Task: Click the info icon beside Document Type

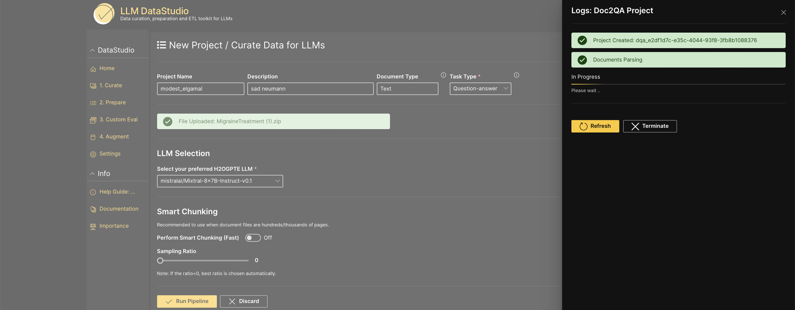Action: click(443, 75)
